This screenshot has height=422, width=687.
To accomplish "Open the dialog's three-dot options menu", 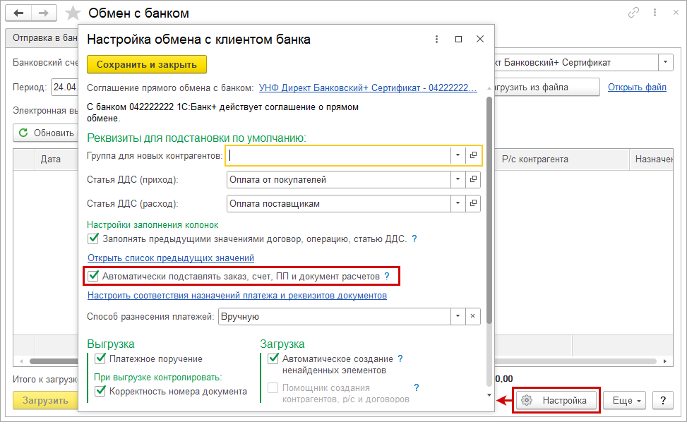I will (438, 40).
